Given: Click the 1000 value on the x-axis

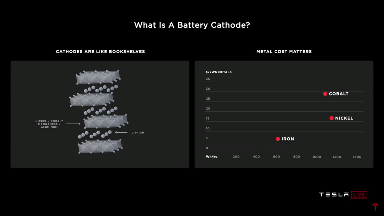Looking at the screenshot, I should [x=317, y=157].
